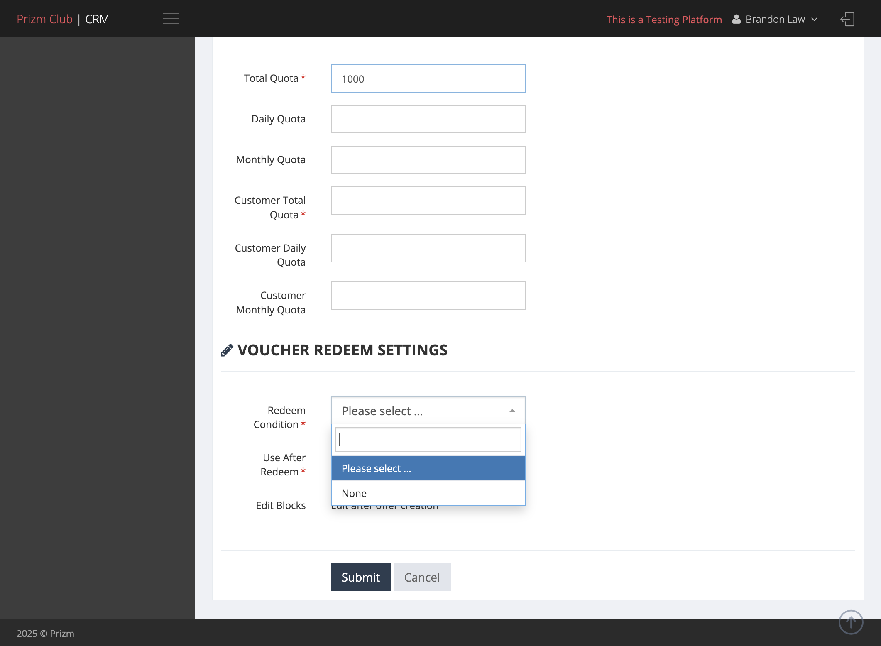This screenshot has height=646, width=881.
Task: Focus the Total Quota field
Action: 428,78
